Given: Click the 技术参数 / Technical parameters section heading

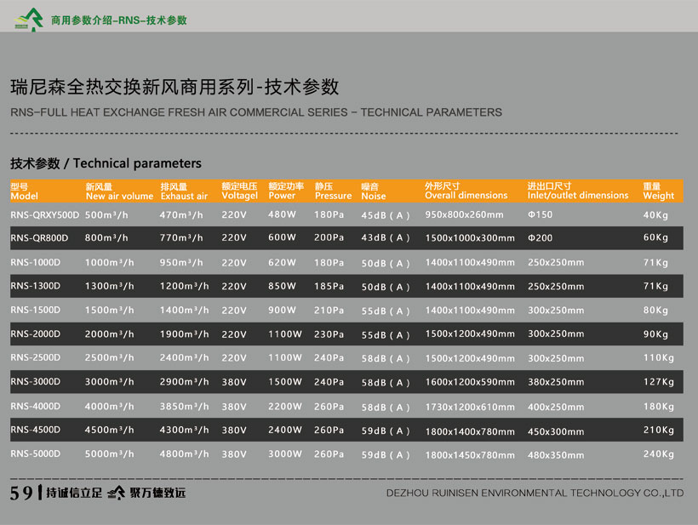Looking at the screenshot, I should [x=106, y=163].
